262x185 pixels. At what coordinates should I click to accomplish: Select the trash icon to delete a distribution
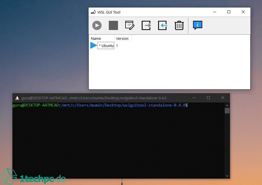point(179,25)
